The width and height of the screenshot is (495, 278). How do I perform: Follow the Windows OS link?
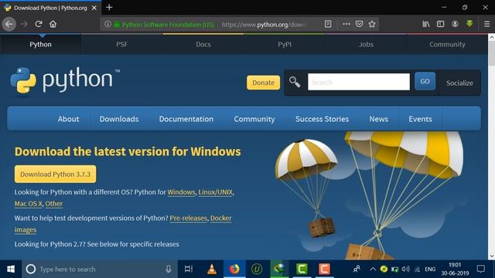[181, 192]
